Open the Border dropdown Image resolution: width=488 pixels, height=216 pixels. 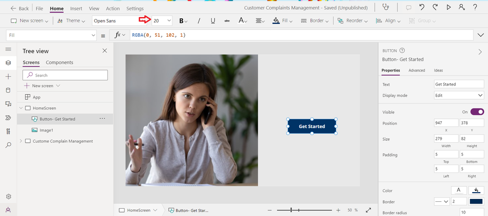point(314,21)
